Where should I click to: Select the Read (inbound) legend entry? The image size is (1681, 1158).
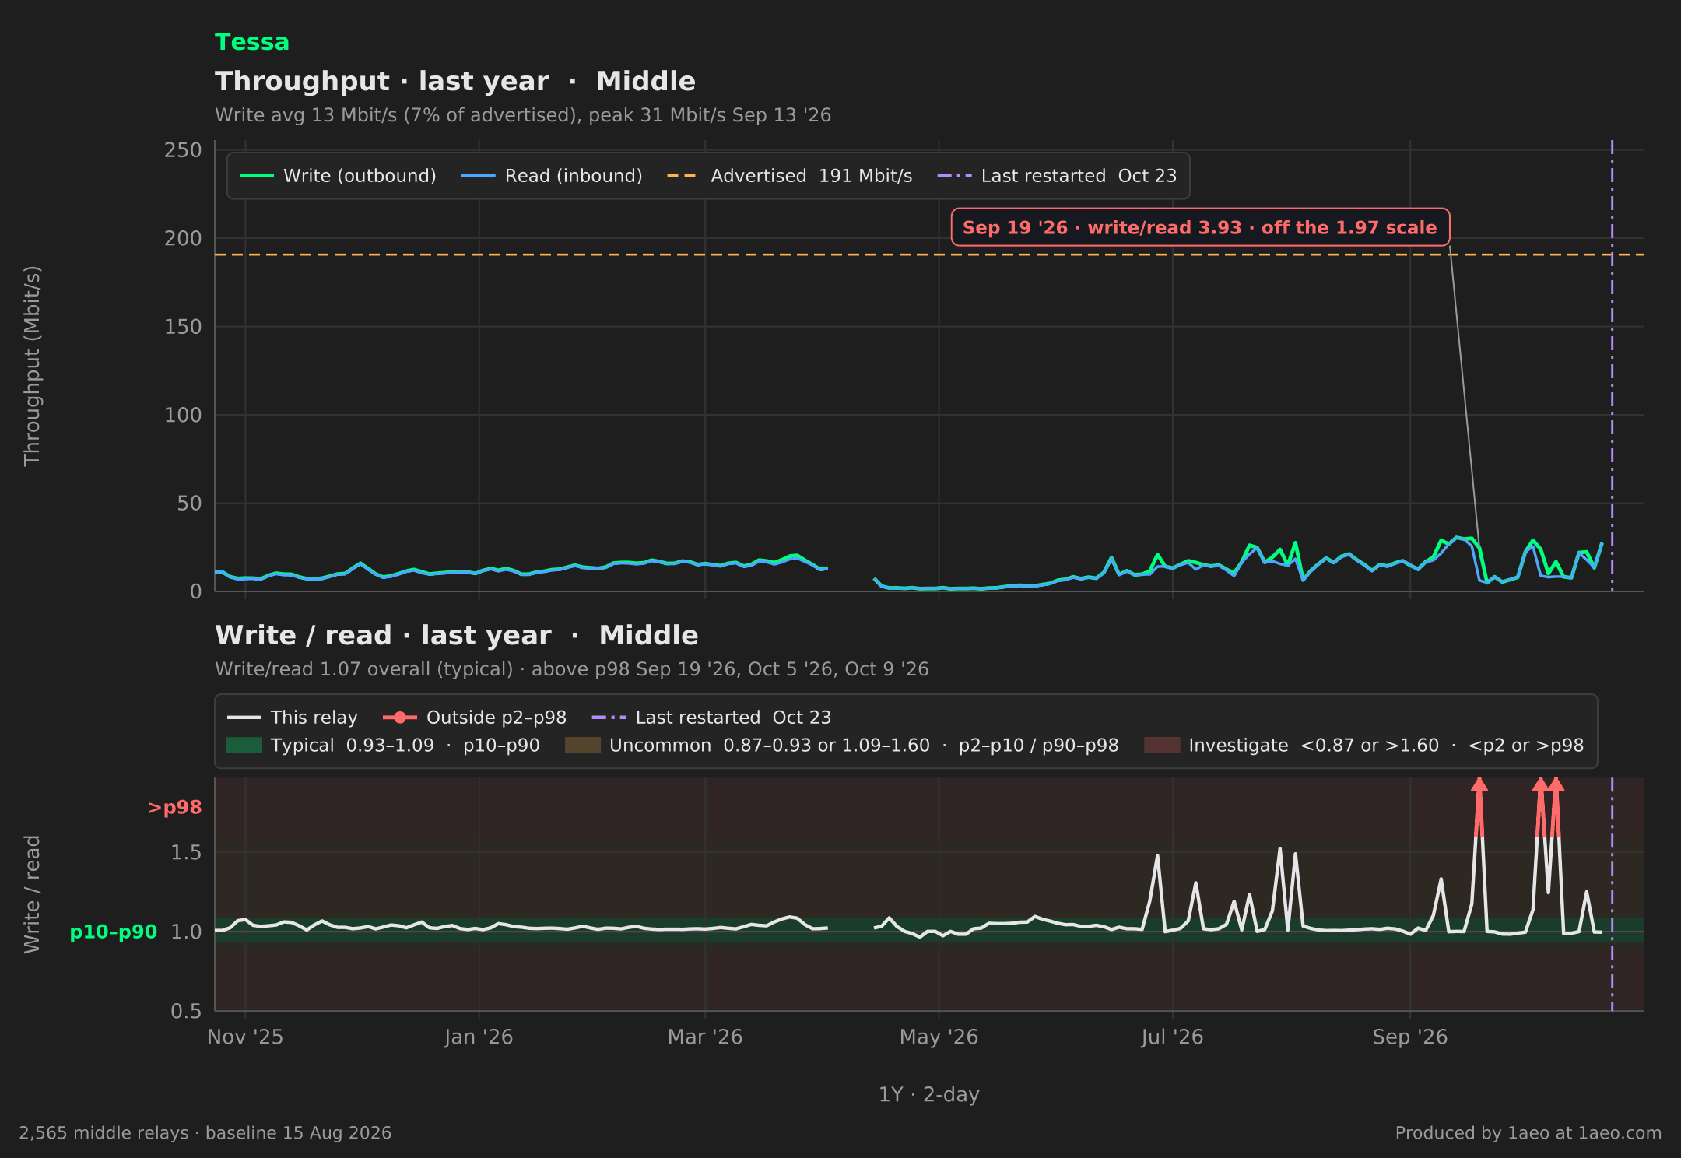(x=552, y=176)
